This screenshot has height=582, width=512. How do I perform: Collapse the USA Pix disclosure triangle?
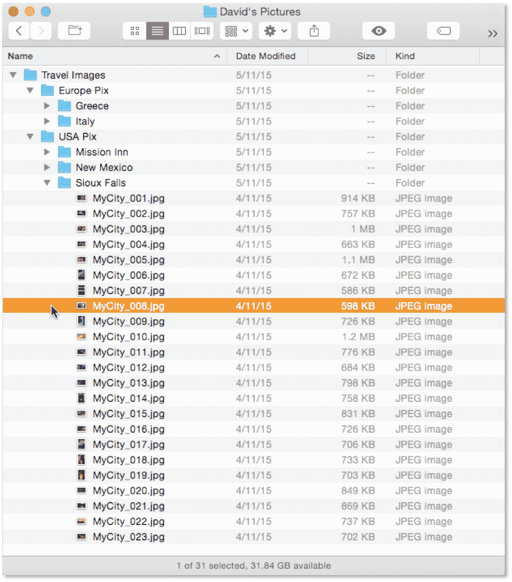(30, 136)
